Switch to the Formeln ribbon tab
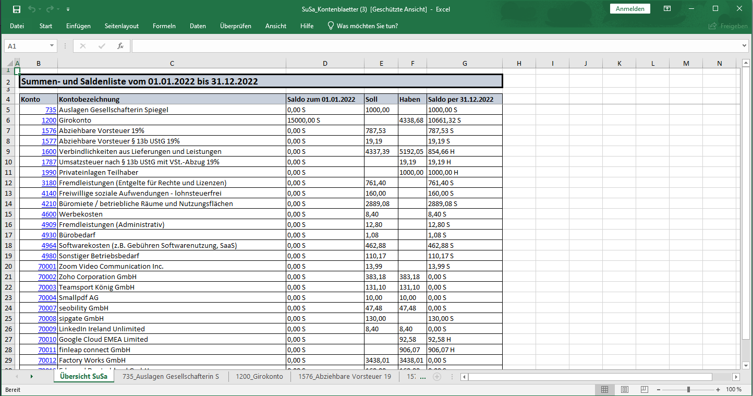 164,26
